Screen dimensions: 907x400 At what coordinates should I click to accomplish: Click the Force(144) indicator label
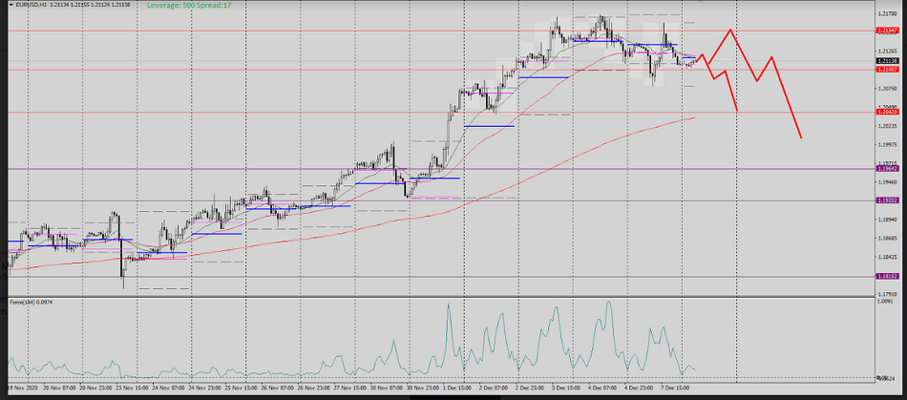tap(29, 301)
